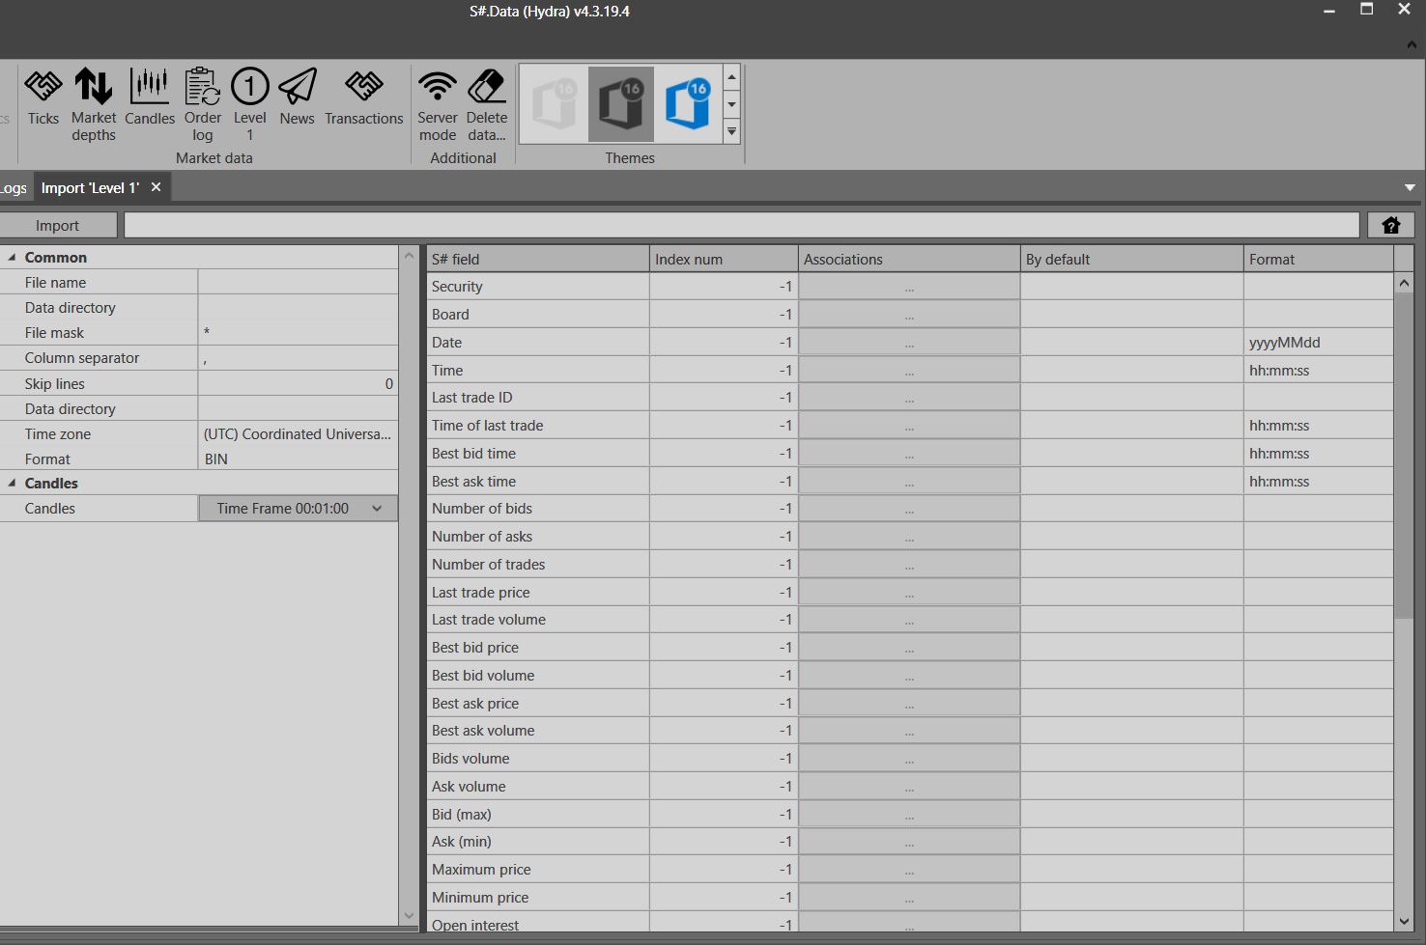
Task: Select the Import 'Level 1' tab
Action: (x=90, y=187)
